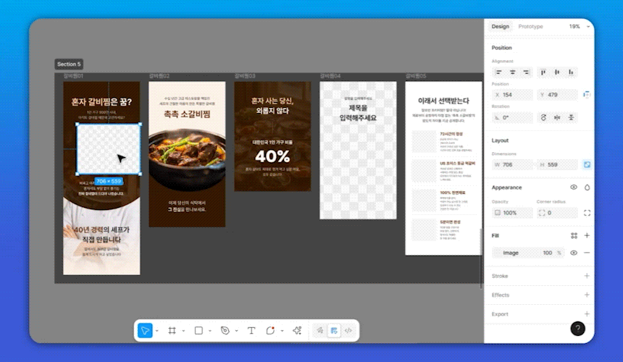Select the Pen tool
623x362 pixels.
pyautogui.click(x=225, y=330)
